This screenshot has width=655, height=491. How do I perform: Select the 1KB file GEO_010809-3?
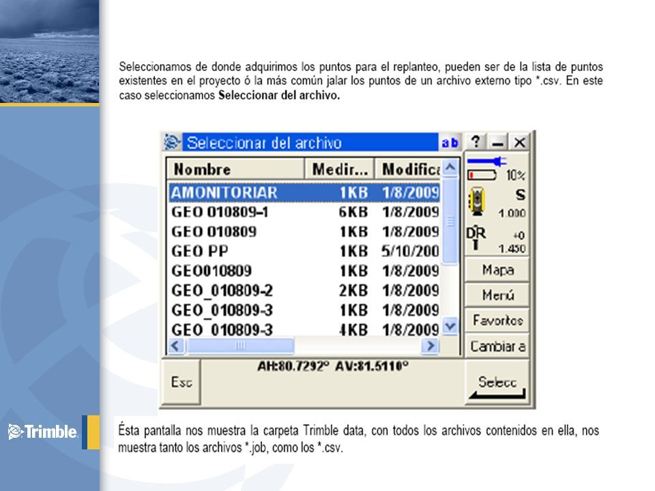tap(304, 310)
